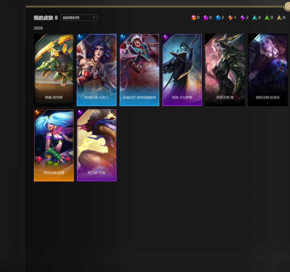Click the blue epic gem counter icon
Screen dimensions: 290x272
[218, 18]
